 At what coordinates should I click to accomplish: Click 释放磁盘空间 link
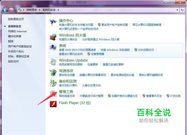(x=67, y=96)
